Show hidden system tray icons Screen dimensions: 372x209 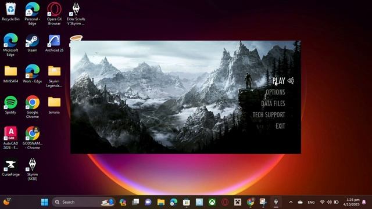291,202
